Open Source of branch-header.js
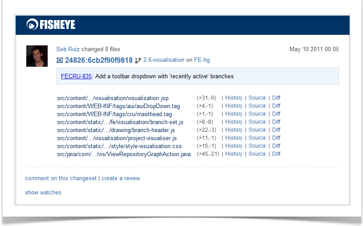Image resolution: width=363 pixels, height=226 pixels. coord(257,130)
